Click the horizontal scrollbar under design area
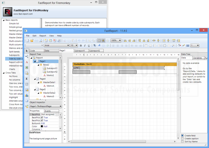209x148 pixels. (x=108, y=141)
